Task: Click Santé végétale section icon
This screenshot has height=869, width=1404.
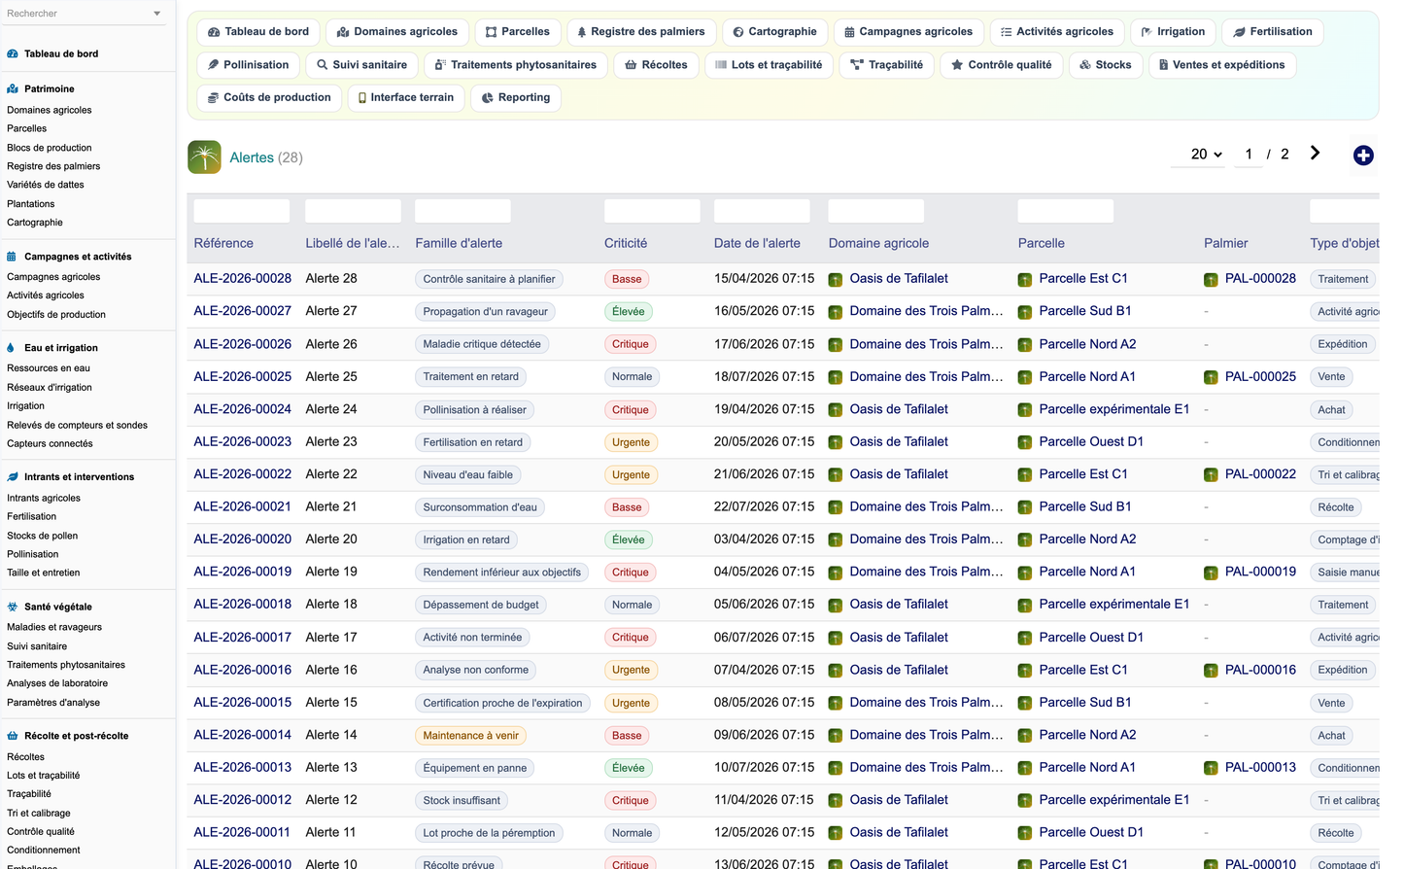Action: 13,607
